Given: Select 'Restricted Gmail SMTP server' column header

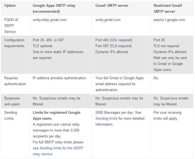Looking at the screenshot, I should [x=168, y=8].
